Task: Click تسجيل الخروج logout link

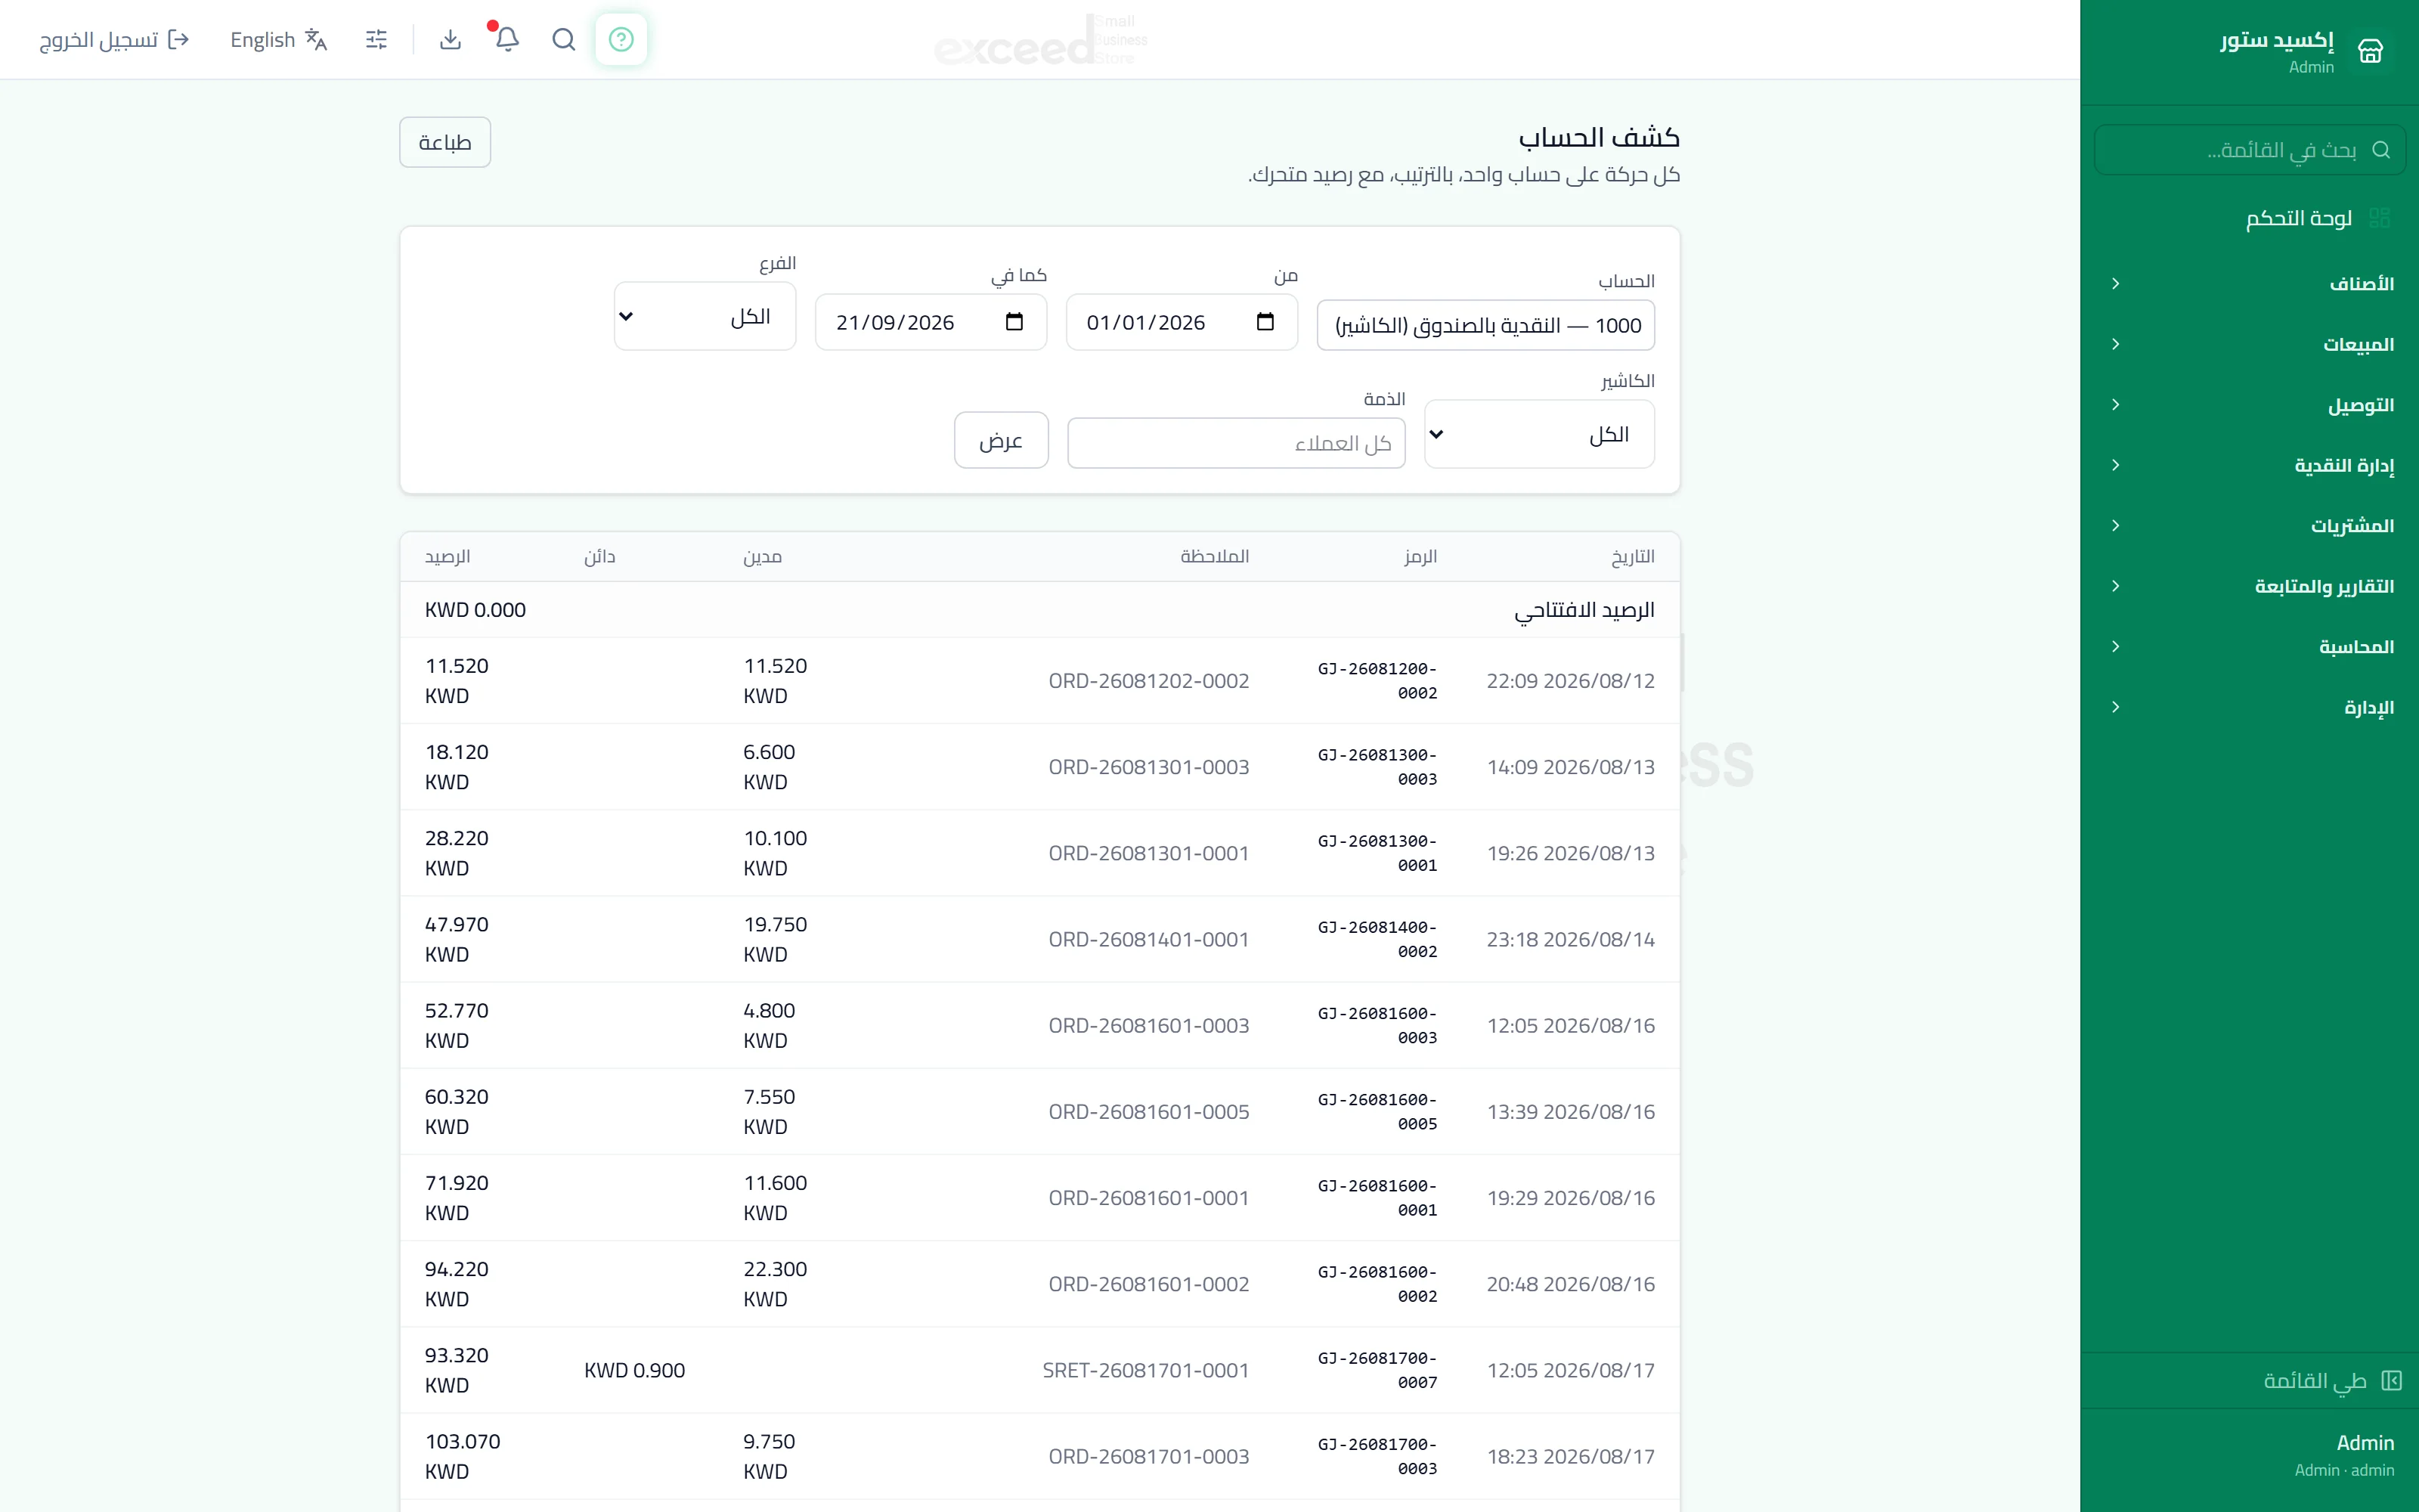Action: pos(114,39)
